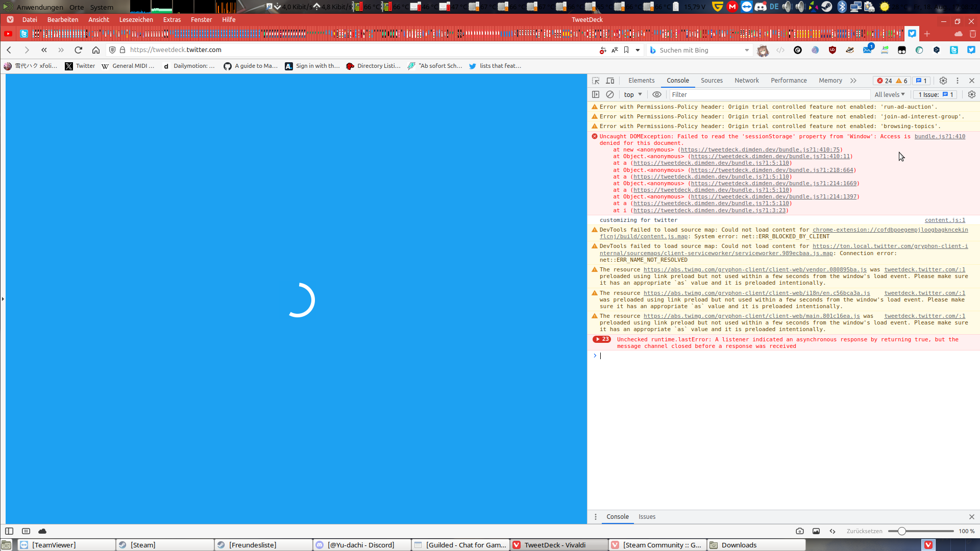The height and width of the screenshot is (551, 980).
Task: Capture page screenshot with the camera icon
Action: tap(800, 531)
